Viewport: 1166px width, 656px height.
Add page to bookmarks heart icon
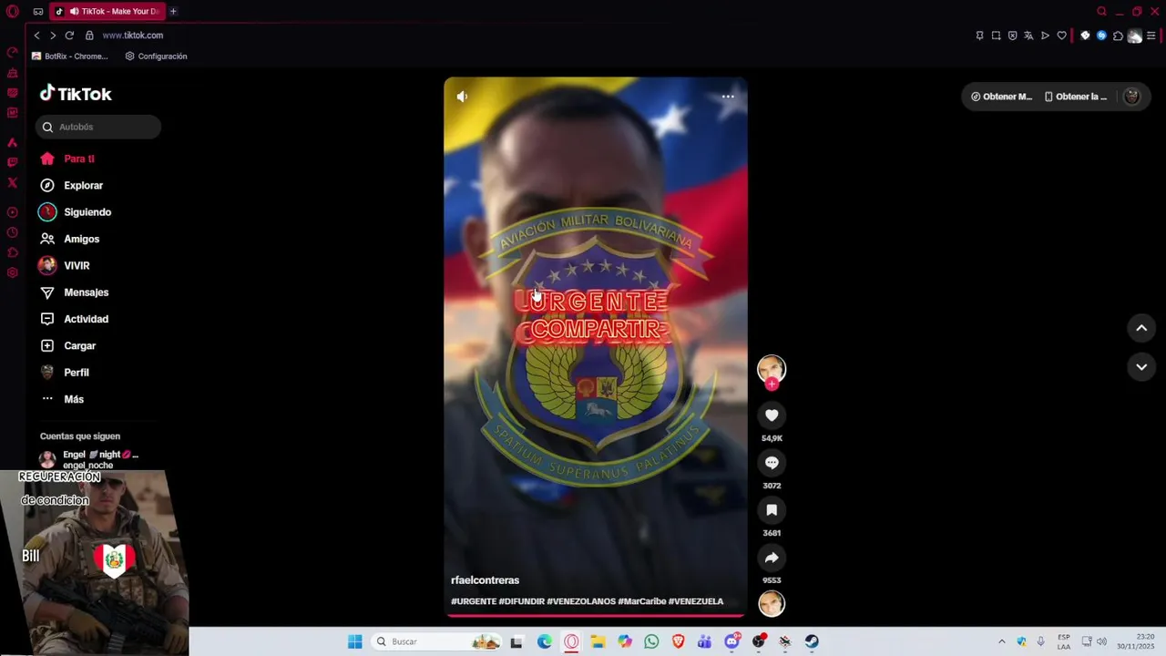point(1061,36)
